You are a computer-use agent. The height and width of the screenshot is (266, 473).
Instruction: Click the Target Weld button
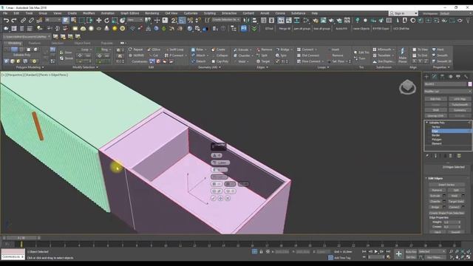tap(456, 201)
